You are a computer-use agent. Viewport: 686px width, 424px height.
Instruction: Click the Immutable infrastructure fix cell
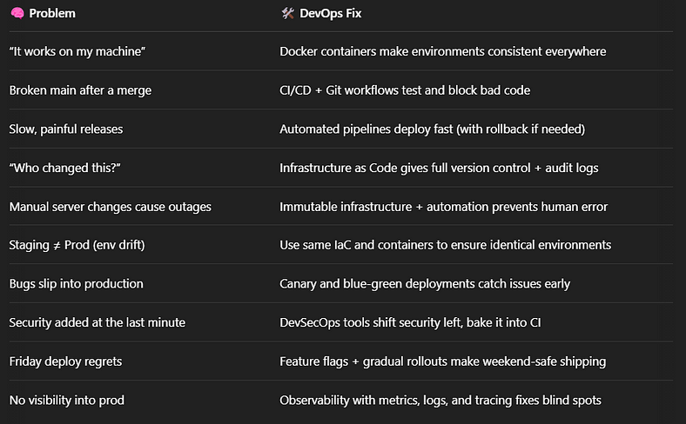pos(444,207)
